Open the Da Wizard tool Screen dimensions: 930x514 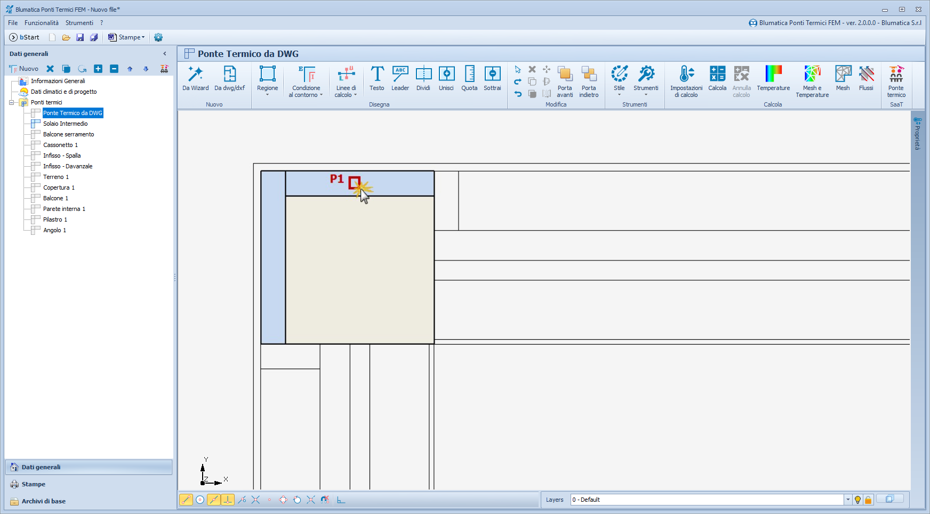[x=195, y=78]
